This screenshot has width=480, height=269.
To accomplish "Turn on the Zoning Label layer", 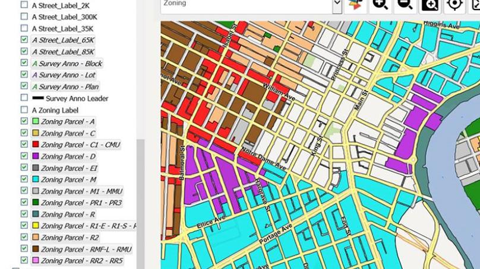I will click(x=24, y=109).
